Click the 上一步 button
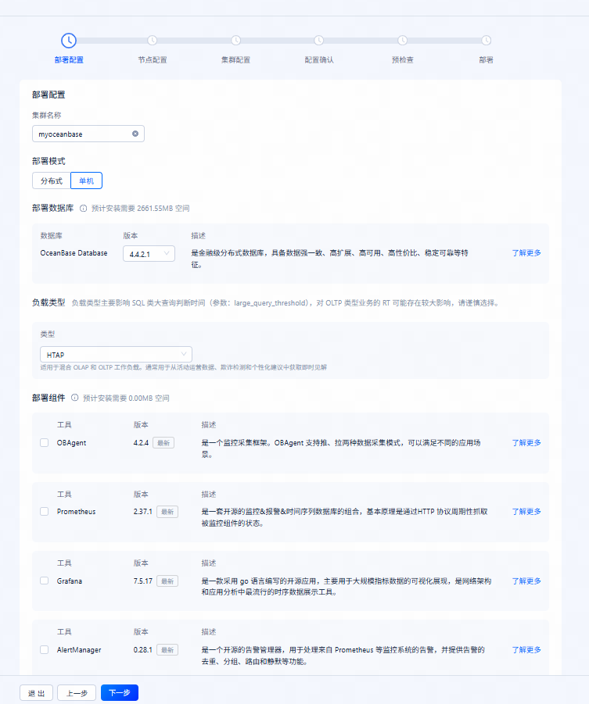The height and width of the screenshot is (704, 589). click(77, 693)
